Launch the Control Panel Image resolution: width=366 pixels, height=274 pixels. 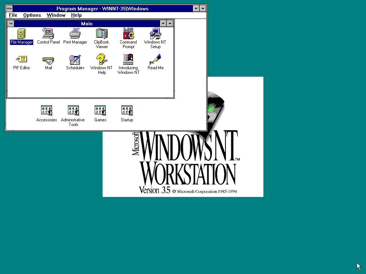click(x=48, y=34)
